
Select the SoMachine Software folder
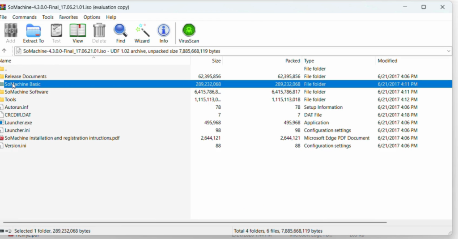(26, 92)
